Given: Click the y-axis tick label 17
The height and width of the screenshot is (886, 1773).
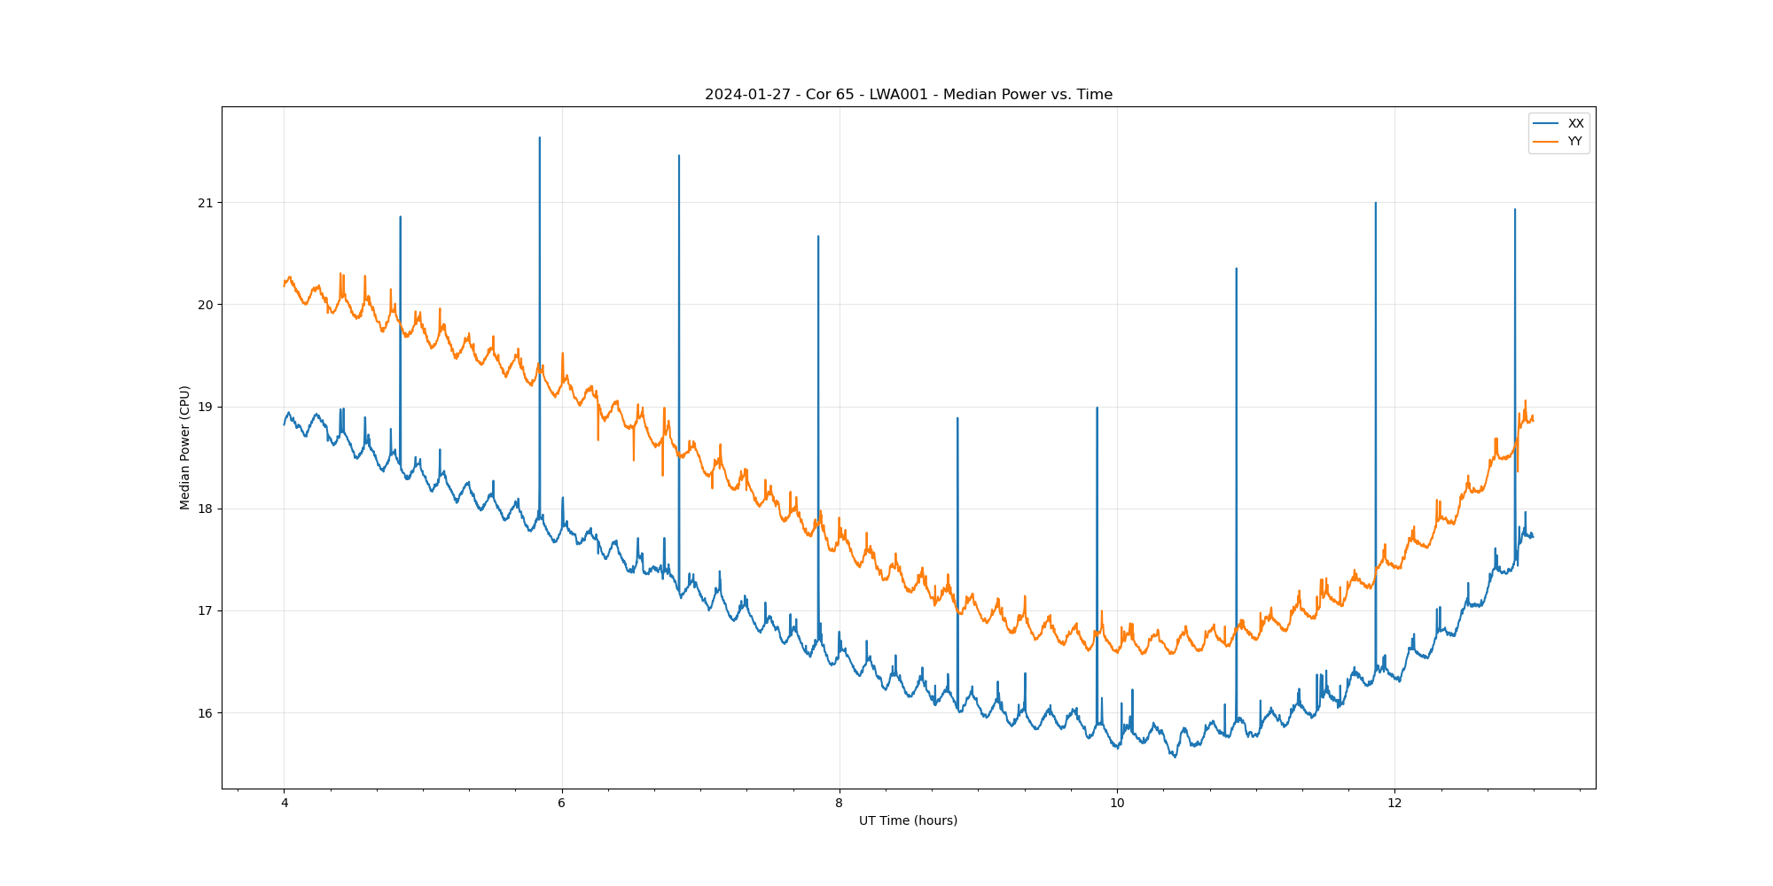Looking at the screenshot, I should [x=206, y=611].
